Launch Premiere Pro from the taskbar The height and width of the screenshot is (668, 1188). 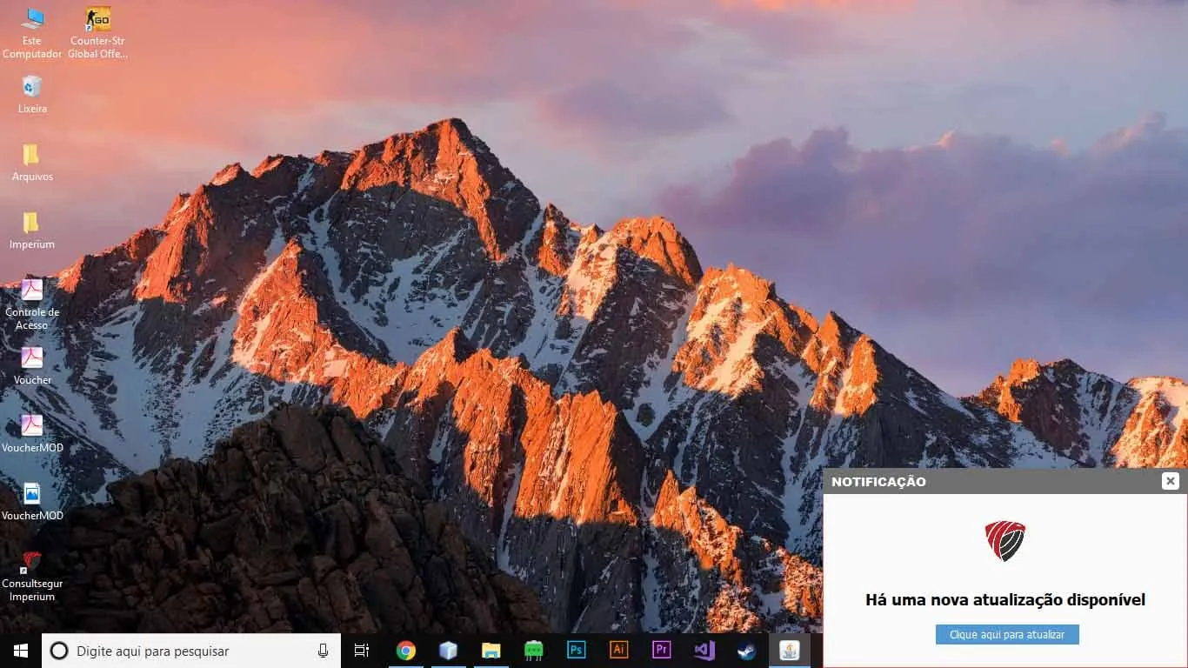[x=662, y=651]
